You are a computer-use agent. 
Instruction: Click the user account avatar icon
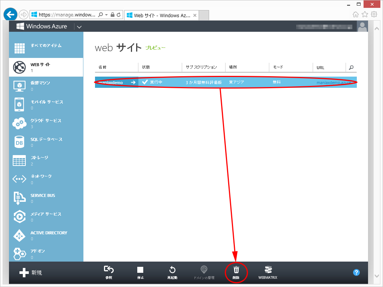tap(362, 27)
